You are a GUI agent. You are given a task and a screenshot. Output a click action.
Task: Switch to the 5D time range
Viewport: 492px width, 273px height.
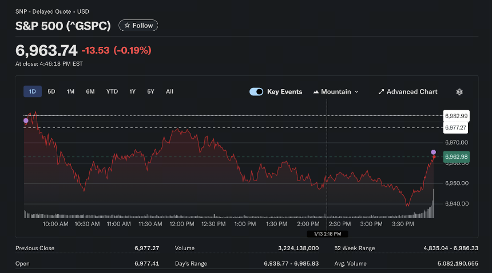(x=51, y=91)
